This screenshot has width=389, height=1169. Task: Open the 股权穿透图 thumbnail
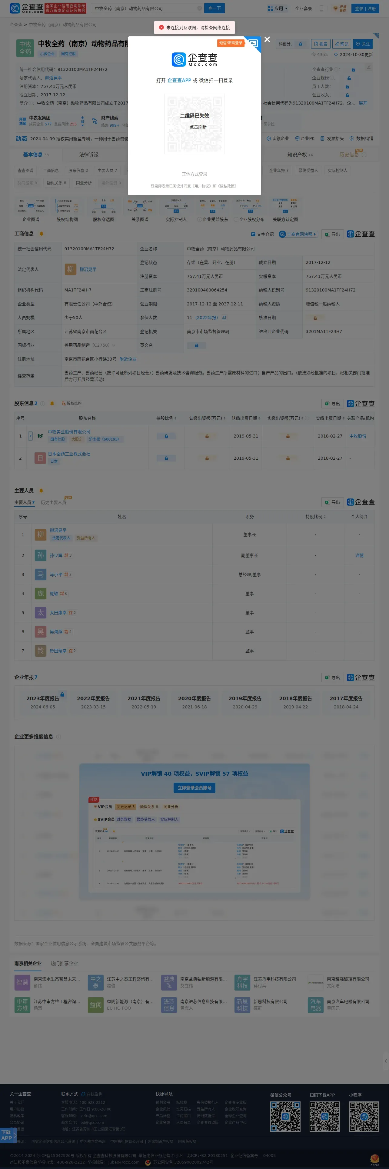[x=104, y=210]
